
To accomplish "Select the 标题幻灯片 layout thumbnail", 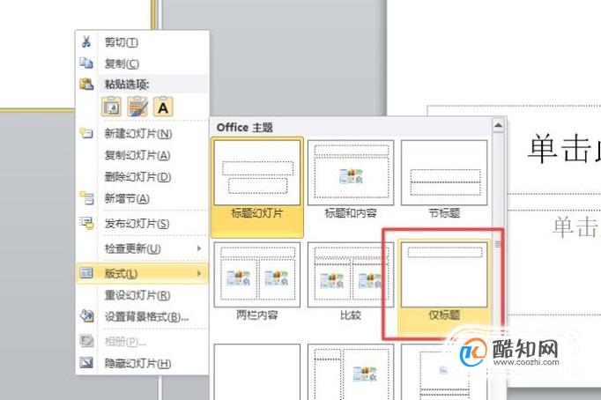I will pyautogui.click(x=257, y=173).
